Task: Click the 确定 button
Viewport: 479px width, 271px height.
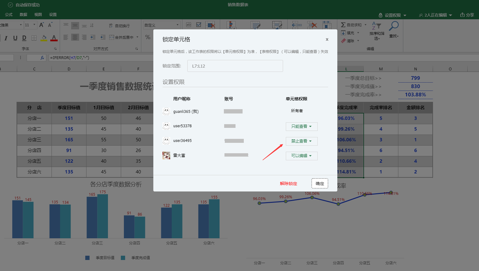Action: (x=320, y=184)
